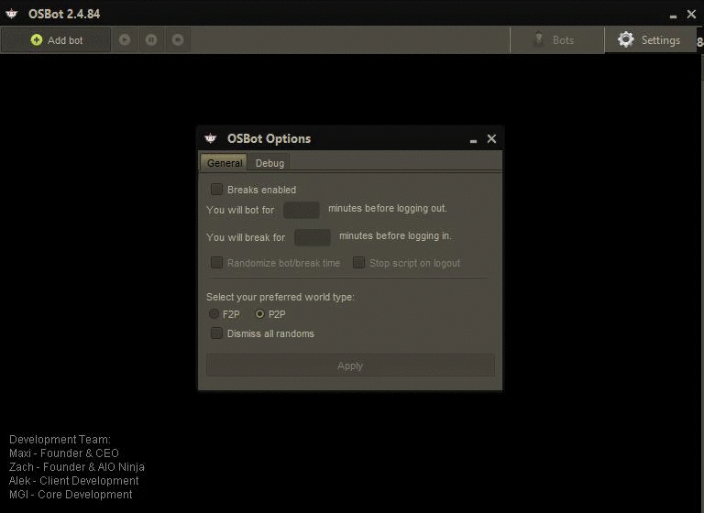This screenshot has height=513, width=704.
Task: Click the text 'Alek - Client Development'
Action: click(74, 481)
